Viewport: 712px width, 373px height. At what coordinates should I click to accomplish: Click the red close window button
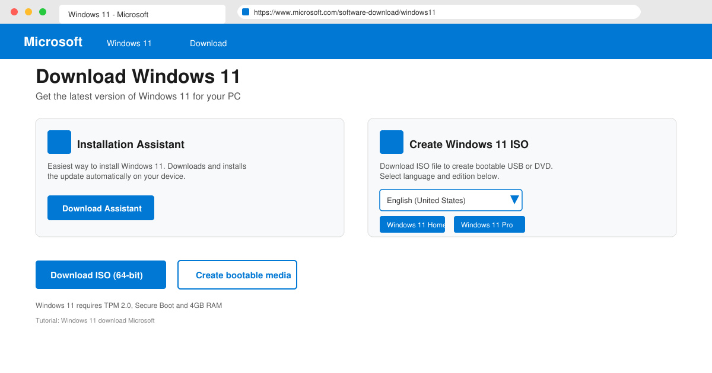click(x=14, y=12)
